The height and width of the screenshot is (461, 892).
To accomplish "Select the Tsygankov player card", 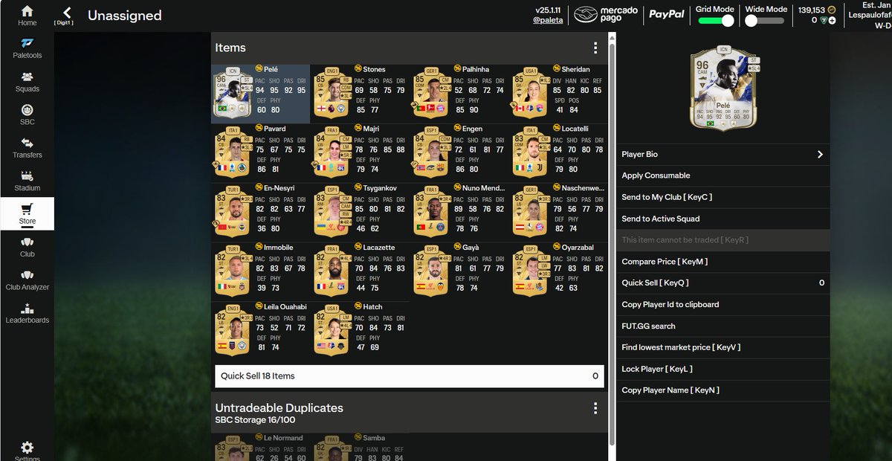I will point(360,213).
